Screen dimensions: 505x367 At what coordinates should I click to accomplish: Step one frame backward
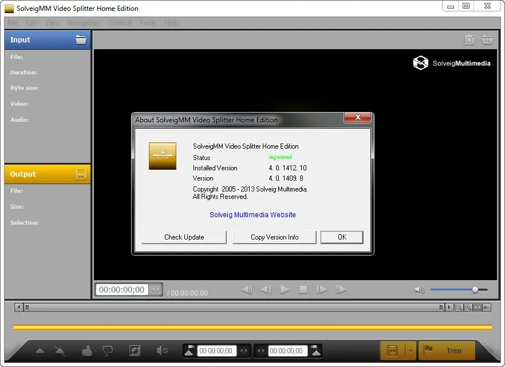[x=266, y=290]
